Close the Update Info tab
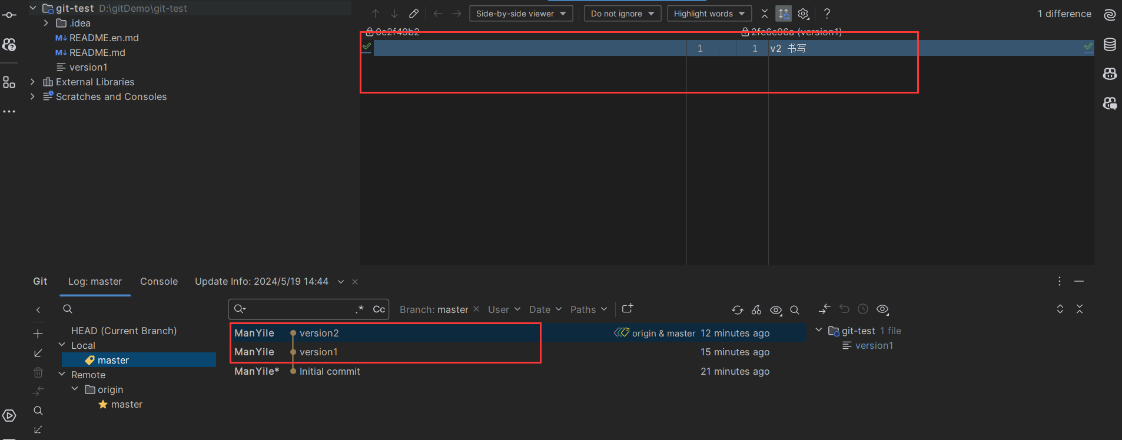The height and width of the screenshot is (440, 1122). tap(355, 282)
